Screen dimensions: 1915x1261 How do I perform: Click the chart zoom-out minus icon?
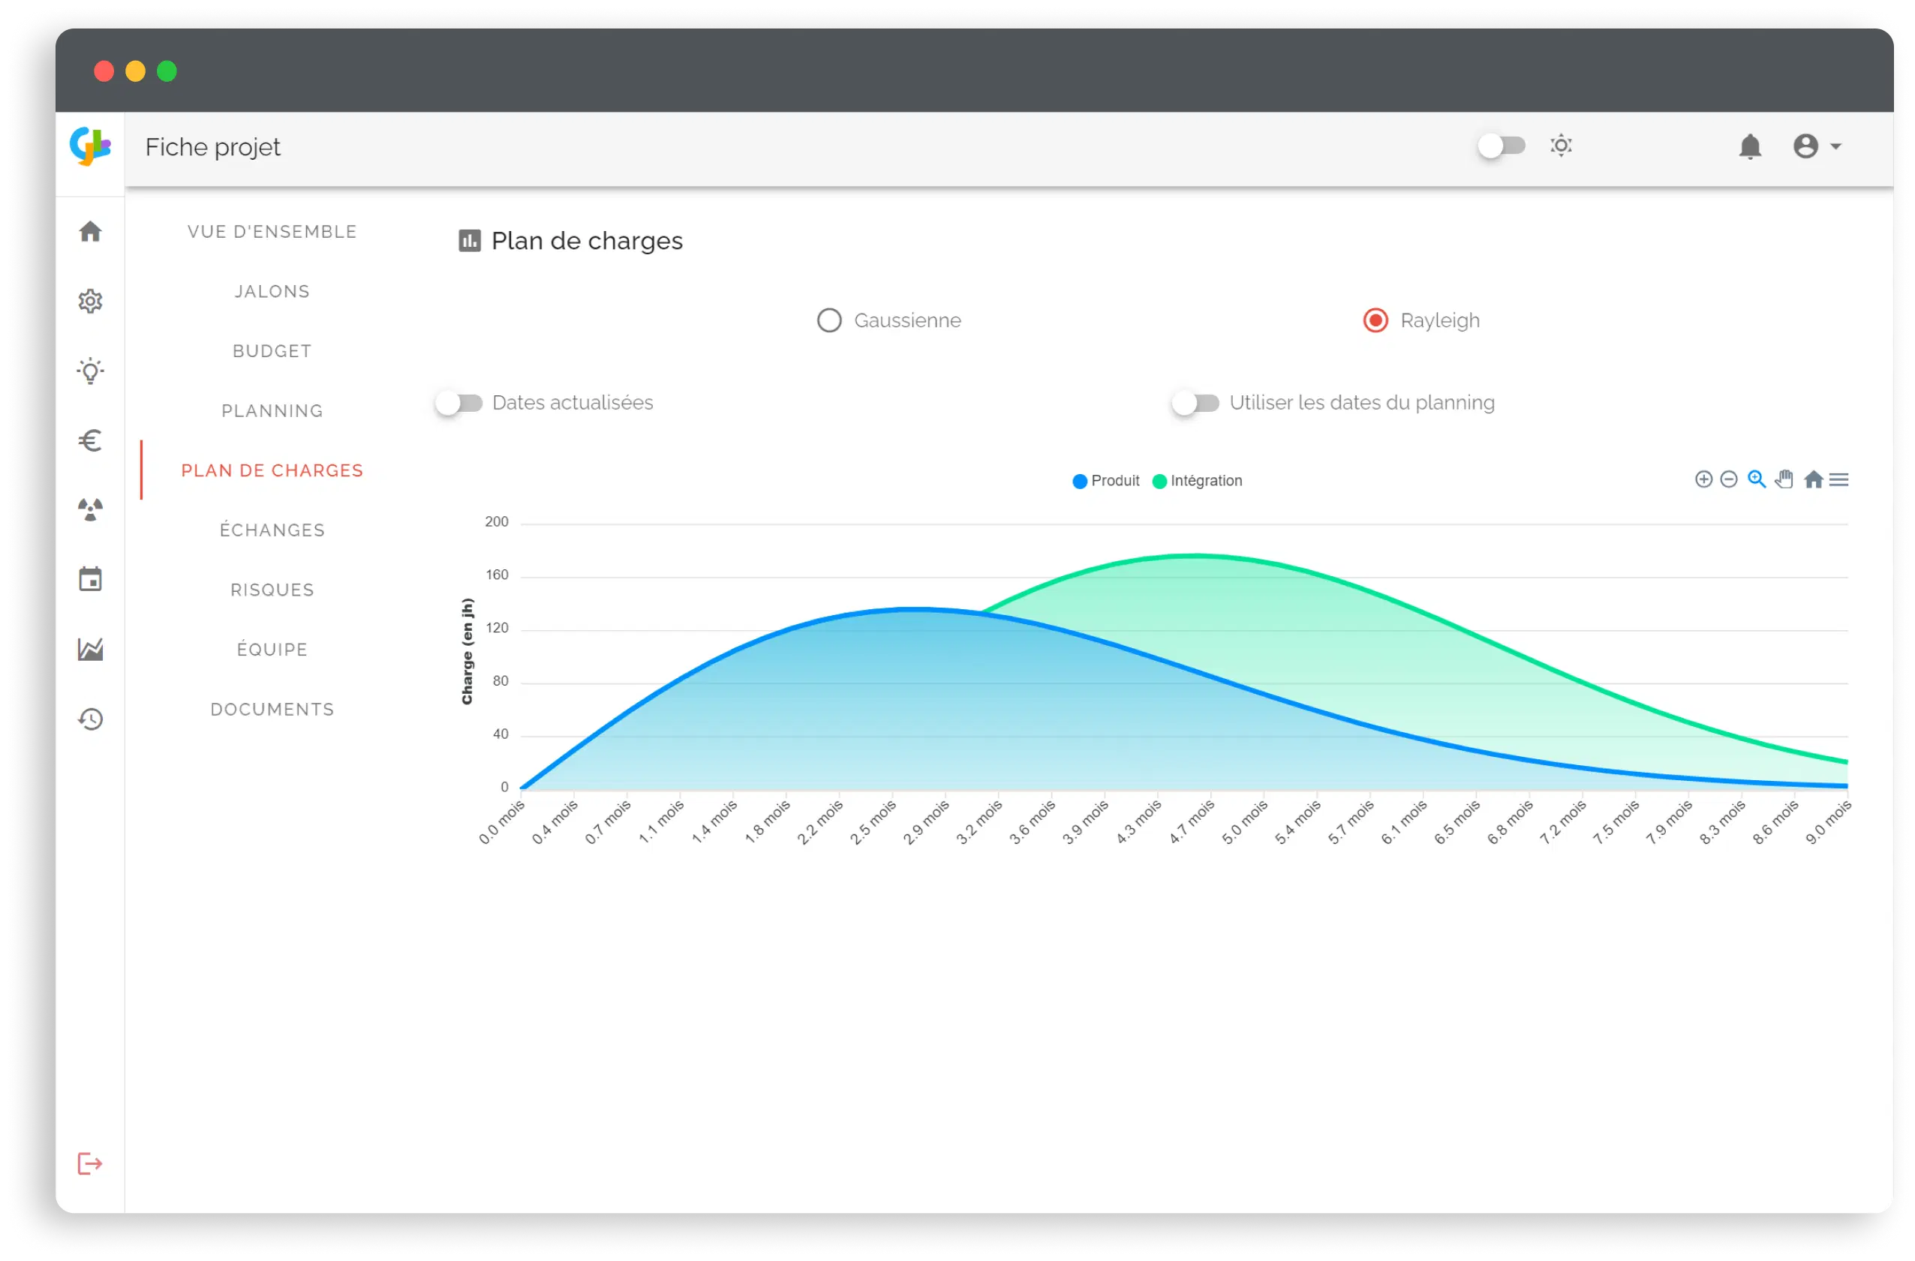[1728, 480]
